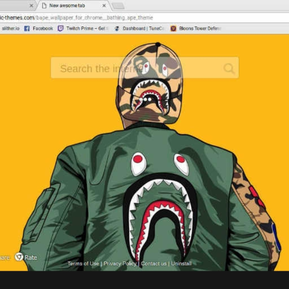
Task: Click the Facebook bookmark icon
Action: (x=27, y=28)
